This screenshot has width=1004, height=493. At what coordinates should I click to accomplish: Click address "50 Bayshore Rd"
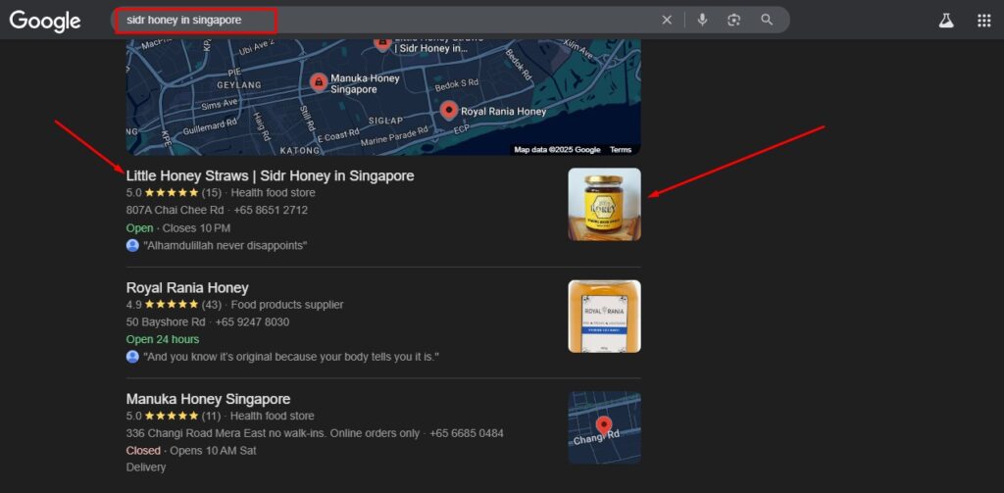coord(166,322)
